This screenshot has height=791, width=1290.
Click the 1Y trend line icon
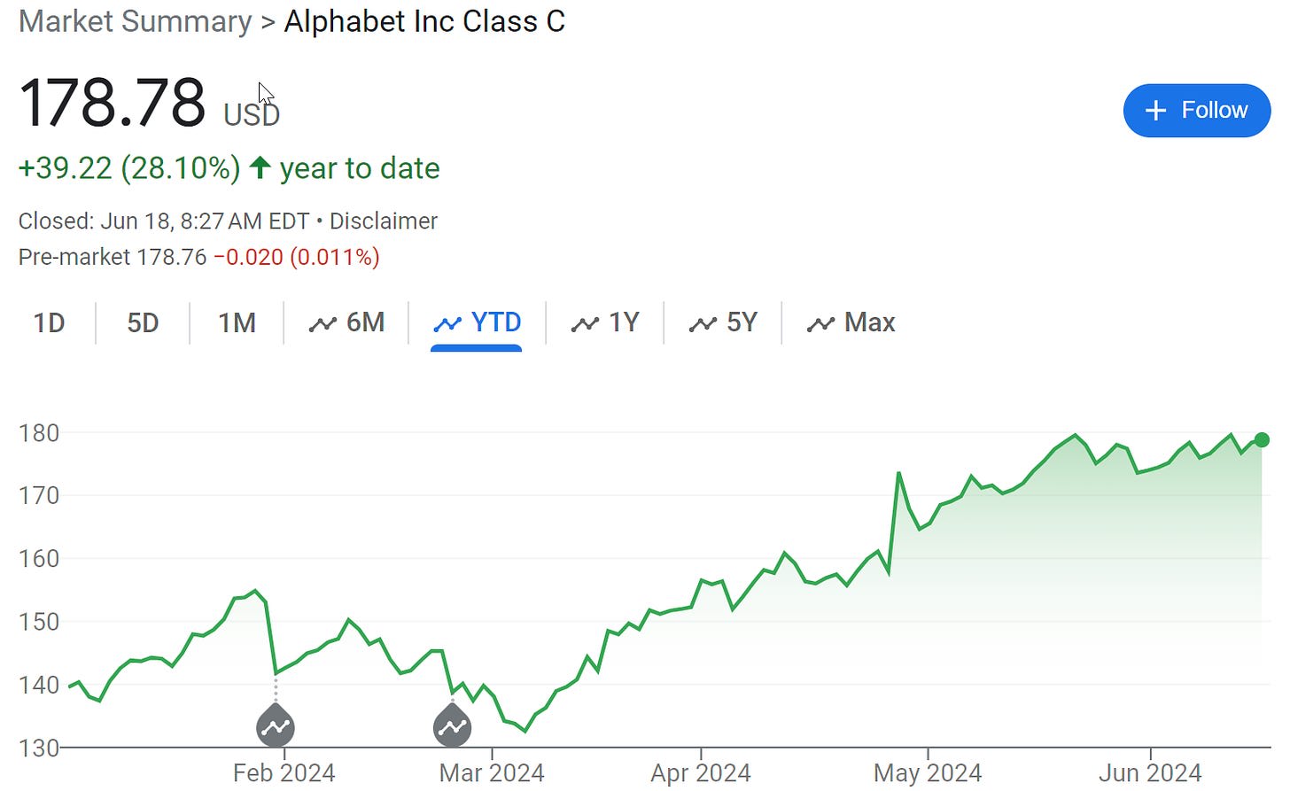[x=585, y=324]
